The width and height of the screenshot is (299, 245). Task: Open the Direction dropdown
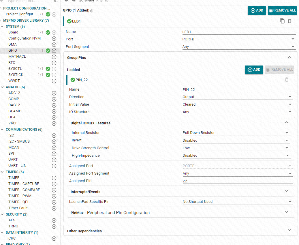pos(238,97)
